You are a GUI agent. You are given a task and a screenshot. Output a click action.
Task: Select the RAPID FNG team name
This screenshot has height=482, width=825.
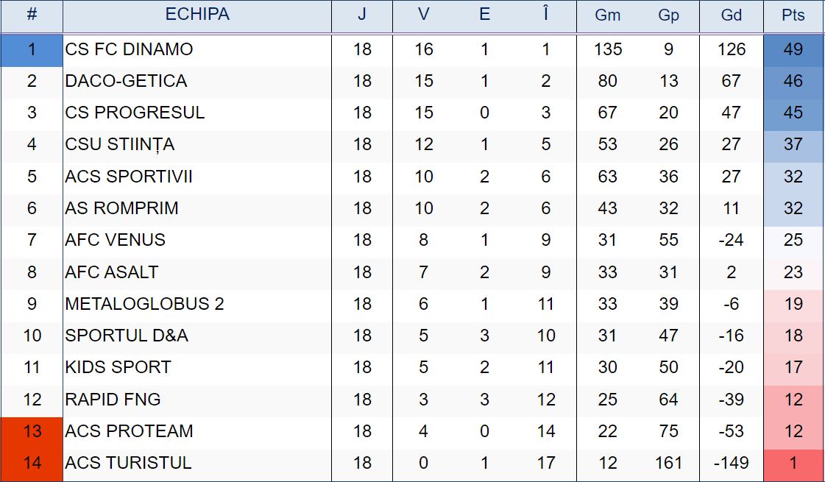pos(113,400)
